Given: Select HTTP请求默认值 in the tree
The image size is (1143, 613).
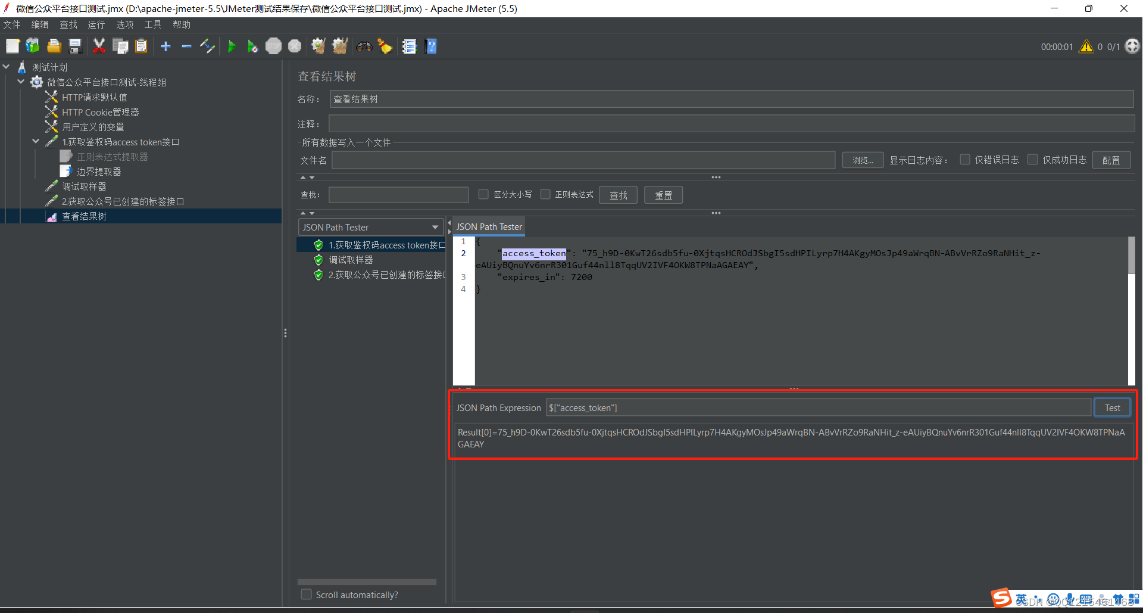Looking at the screenshot, I should [94, 97].
